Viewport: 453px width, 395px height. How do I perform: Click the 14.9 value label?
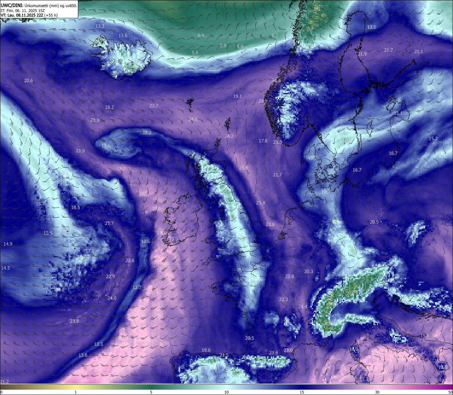8,244
